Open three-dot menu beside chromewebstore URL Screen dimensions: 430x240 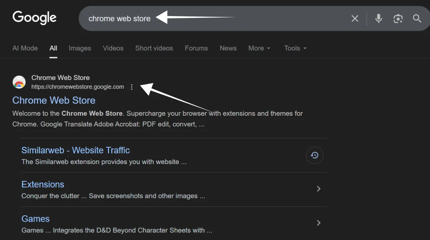point(132,87)
